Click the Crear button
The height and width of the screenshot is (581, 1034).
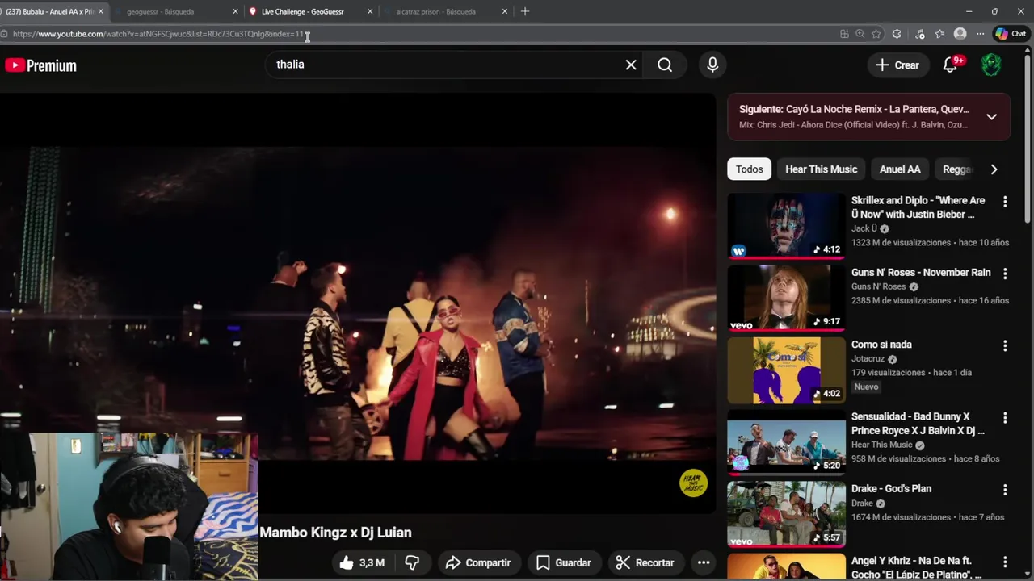(x=897, y=65)
